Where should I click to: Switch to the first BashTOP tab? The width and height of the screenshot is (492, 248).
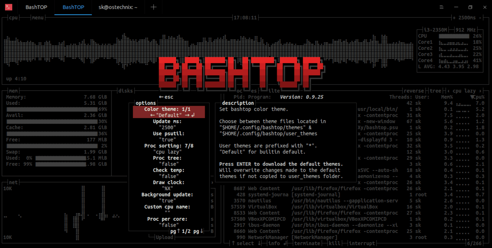[36, 7]
